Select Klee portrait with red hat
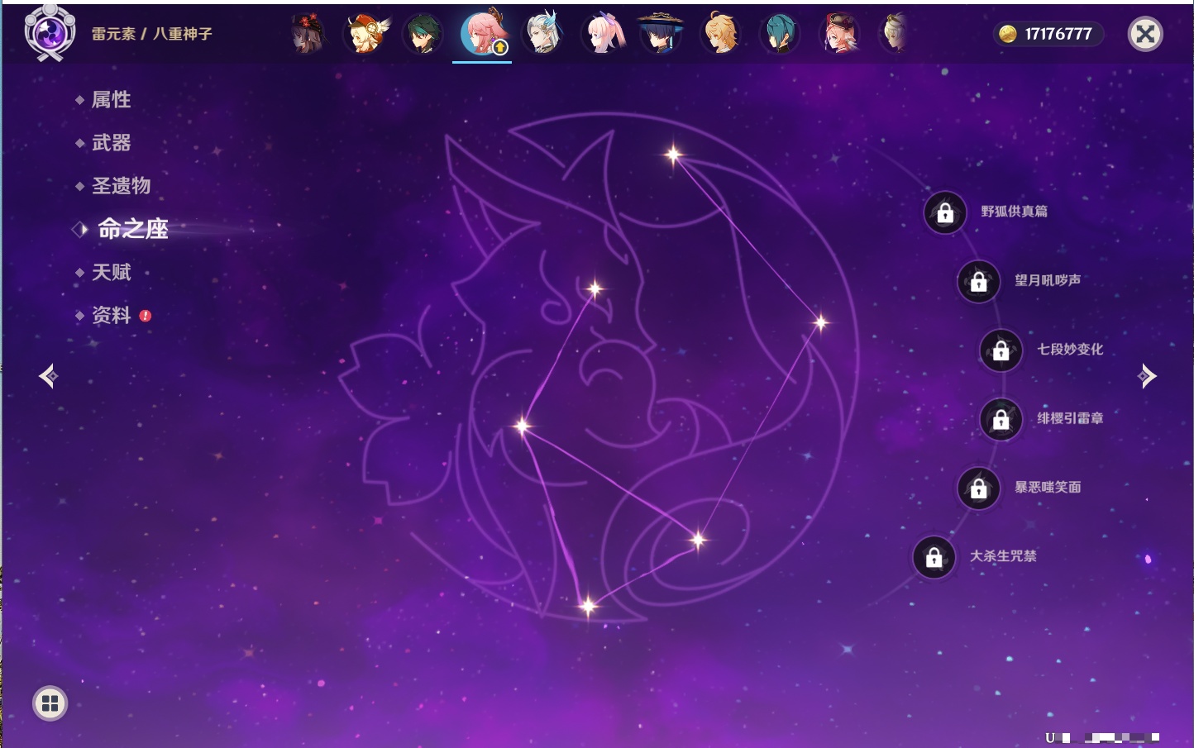The width and height of the screenshot is (1194, 748). (365, 35)
